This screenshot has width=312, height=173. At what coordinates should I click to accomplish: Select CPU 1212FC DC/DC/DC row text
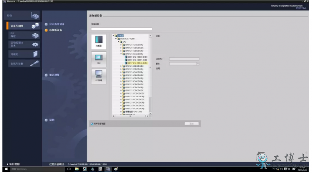(x=135, y=93)
